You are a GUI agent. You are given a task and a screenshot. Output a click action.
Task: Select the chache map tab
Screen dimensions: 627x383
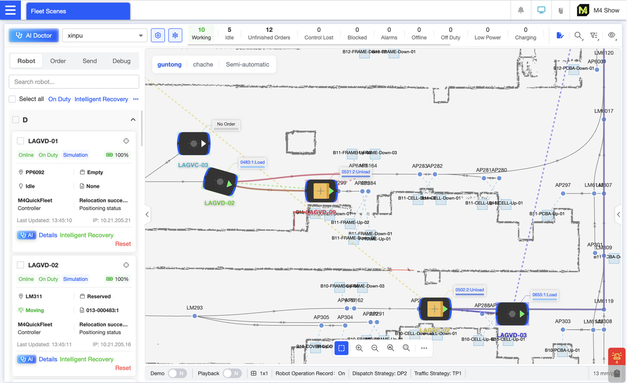[203, 64]
